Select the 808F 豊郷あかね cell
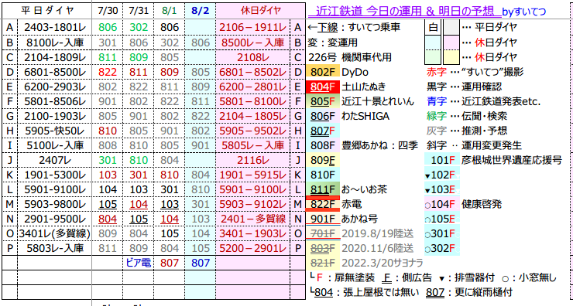This screenshot has height=306, width=573. tap(323, 145)
